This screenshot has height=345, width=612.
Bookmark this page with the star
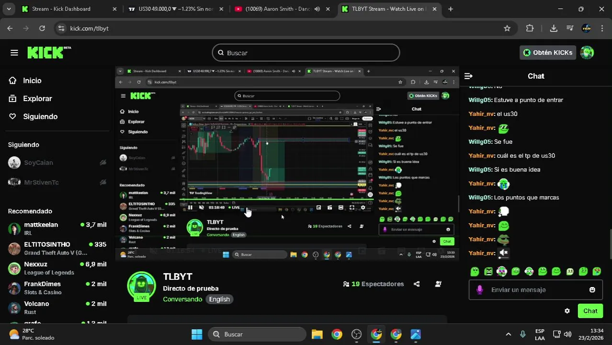[507, 28]
